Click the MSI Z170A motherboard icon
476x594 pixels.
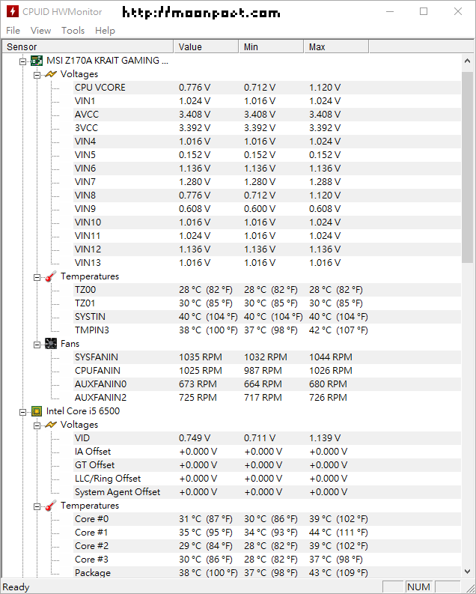pyautogui.click(x=36, y=61)
